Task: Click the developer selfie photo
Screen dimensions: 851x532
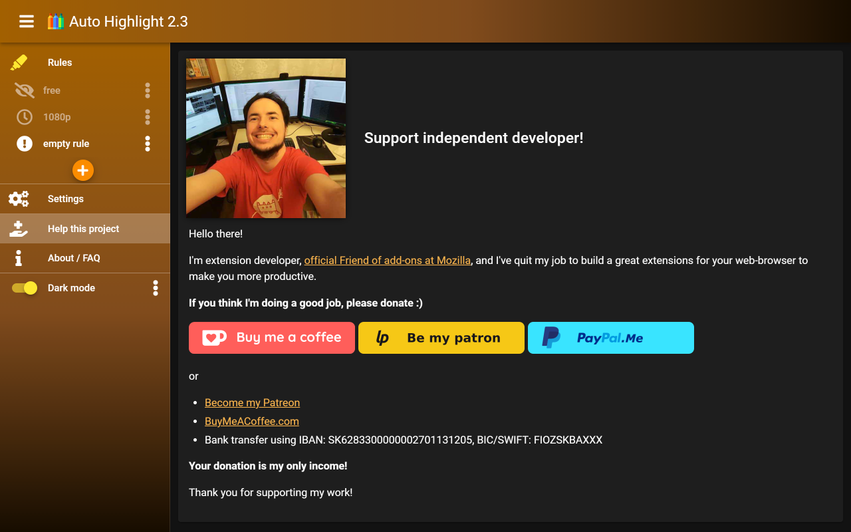Action: coord(266,138)
